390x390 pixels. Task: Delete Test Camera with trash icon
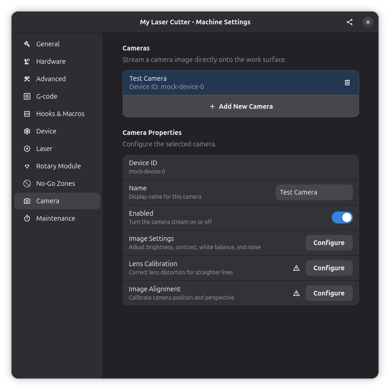click(x=347, y=83)
